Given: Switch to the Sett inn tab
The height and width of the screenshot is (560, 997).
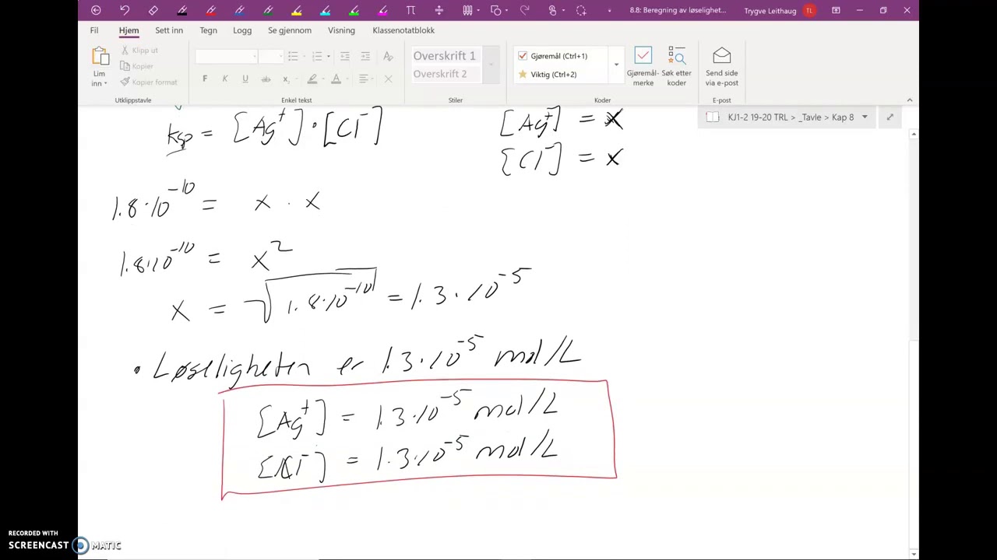Looking at the screenshot, I should point(169,30).
